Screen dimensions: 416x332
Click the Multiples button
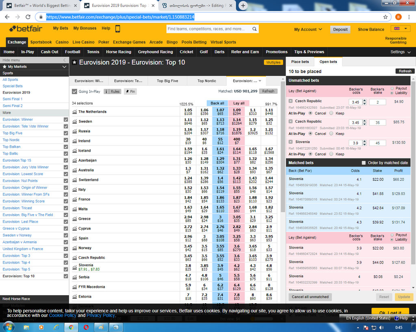point(273,62)
